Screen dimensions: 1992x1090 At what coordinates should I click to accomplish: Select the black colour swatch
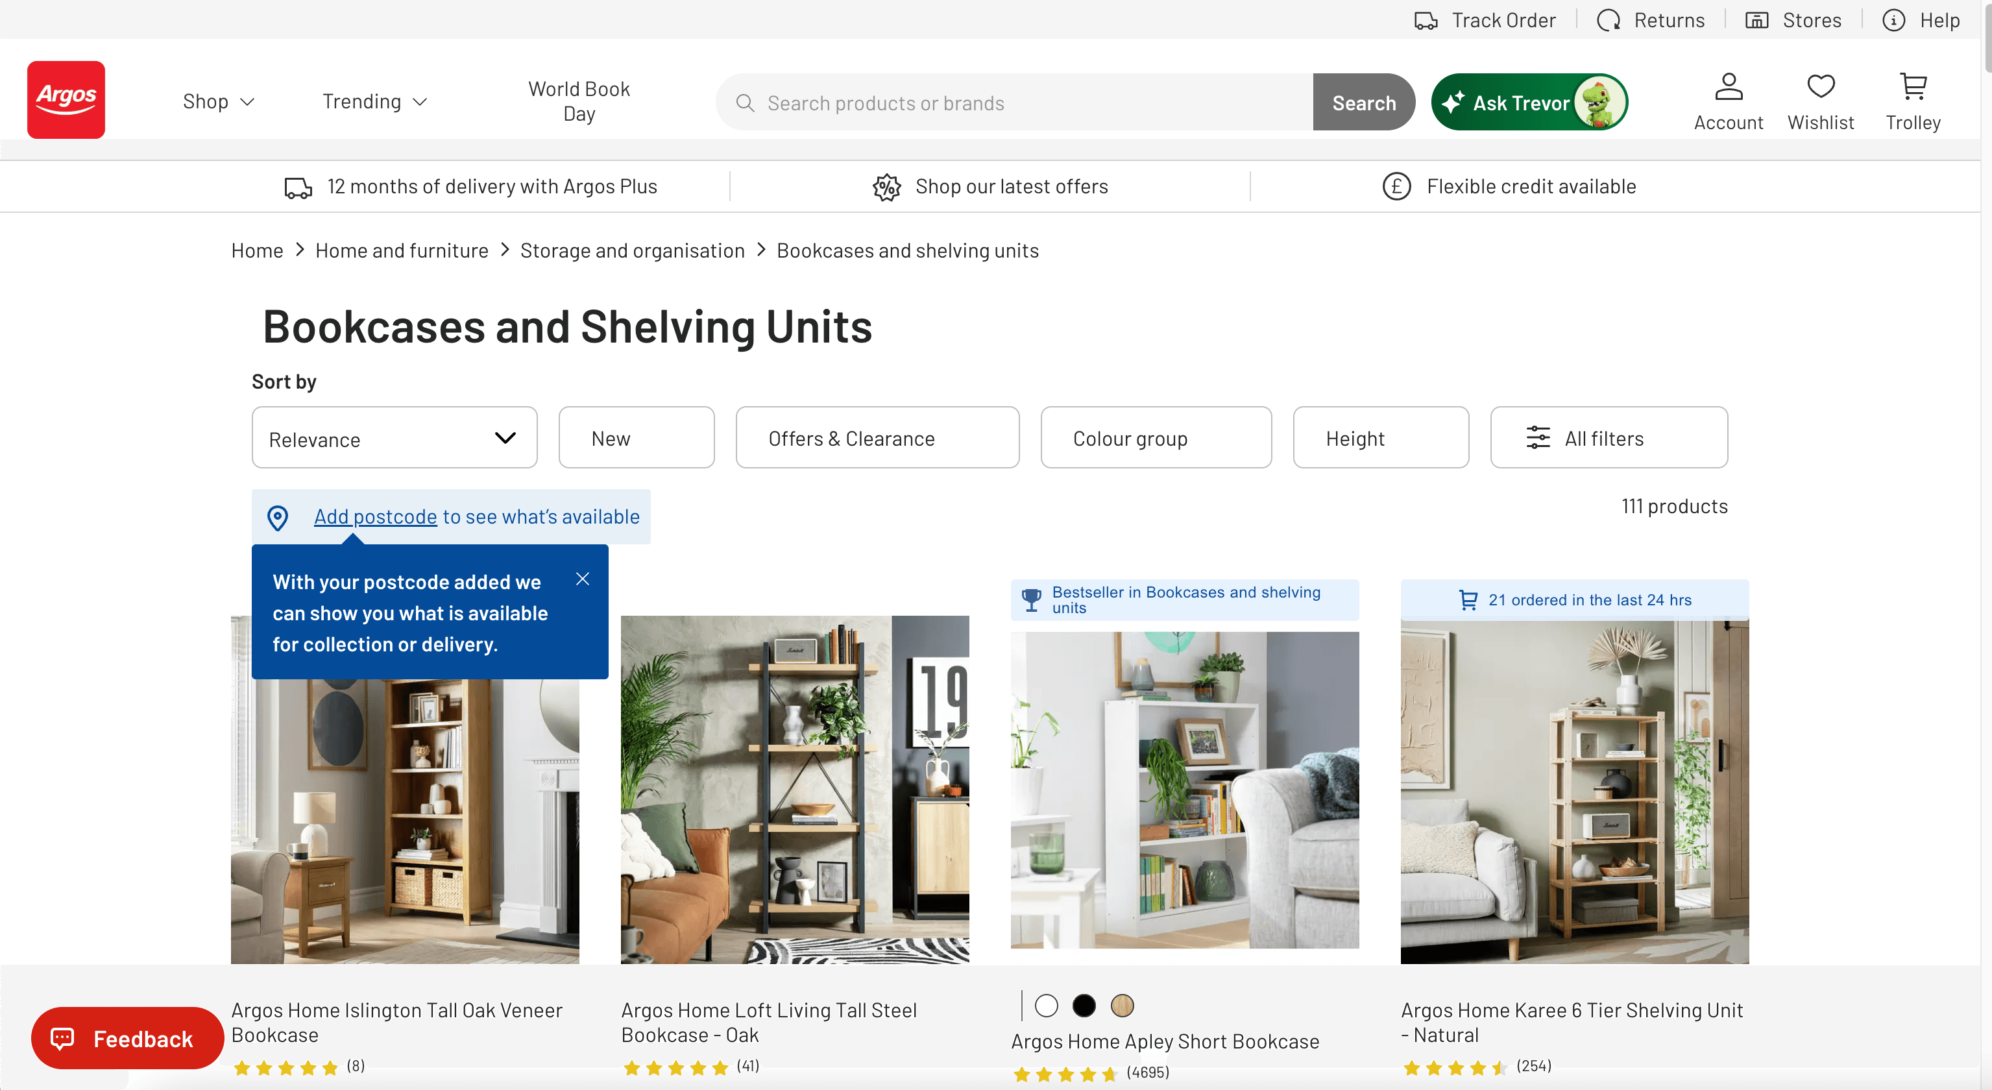point(1084,1006)
